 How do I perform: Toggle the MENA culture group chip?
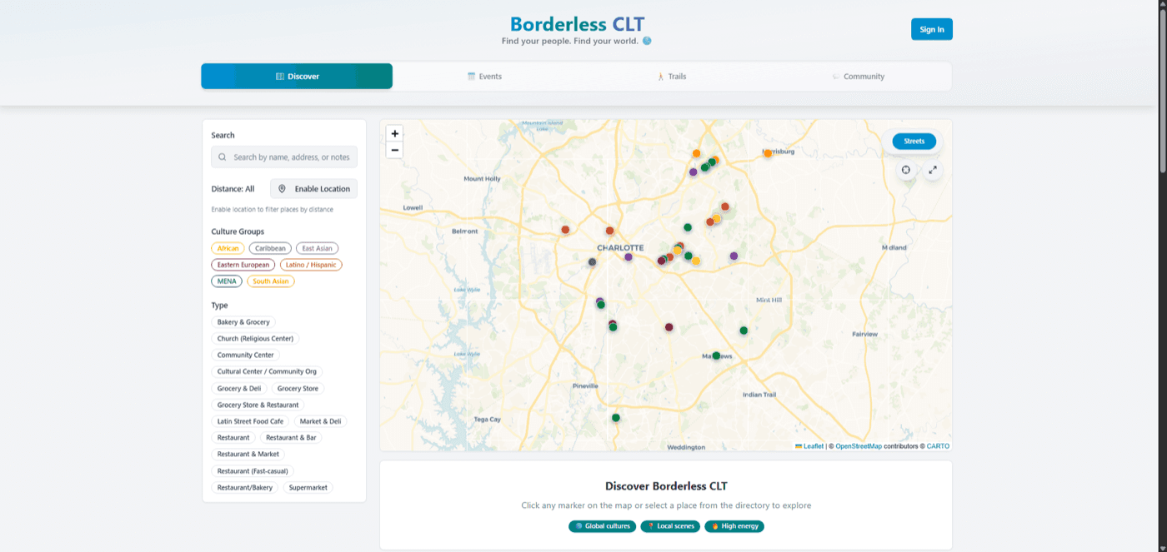click(227, 281)
